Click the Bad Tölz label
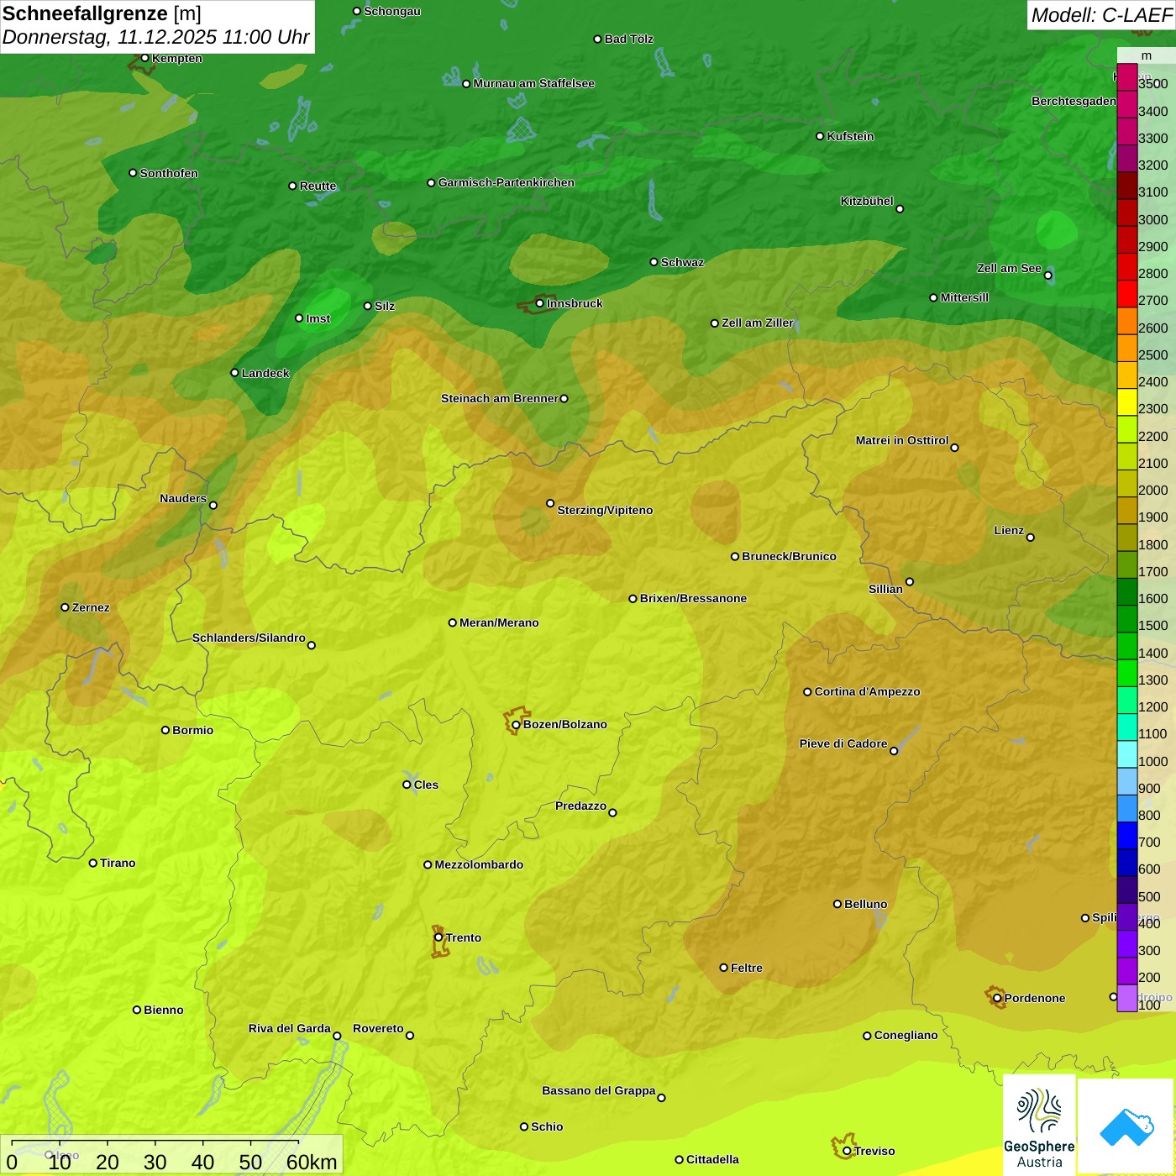Screen dimensions: 1176x1176 [x=628, y=39]
